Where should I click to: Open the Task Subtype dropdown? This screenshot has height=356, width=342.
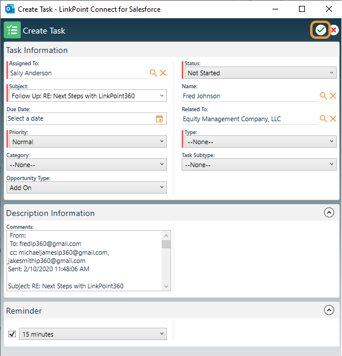coord(259,165)
